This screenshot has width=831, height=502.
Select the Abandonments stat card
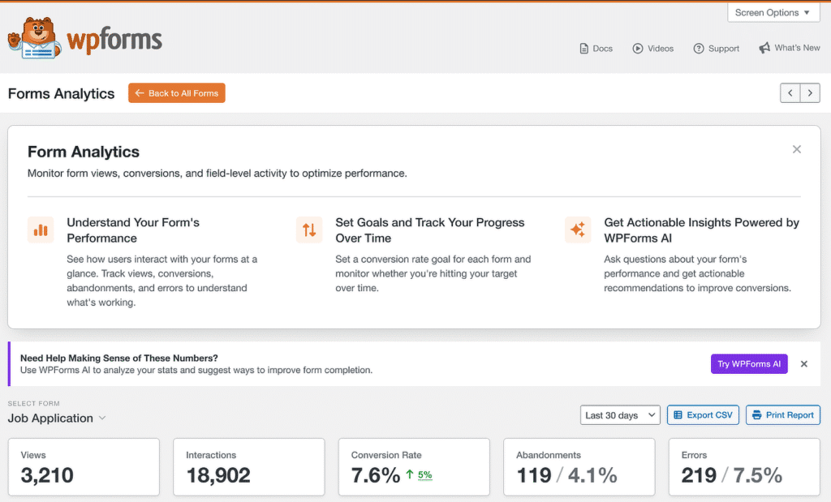click(579, 467)
